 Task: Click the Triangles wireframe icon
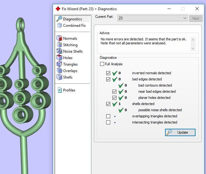click(x=59, y=64)
